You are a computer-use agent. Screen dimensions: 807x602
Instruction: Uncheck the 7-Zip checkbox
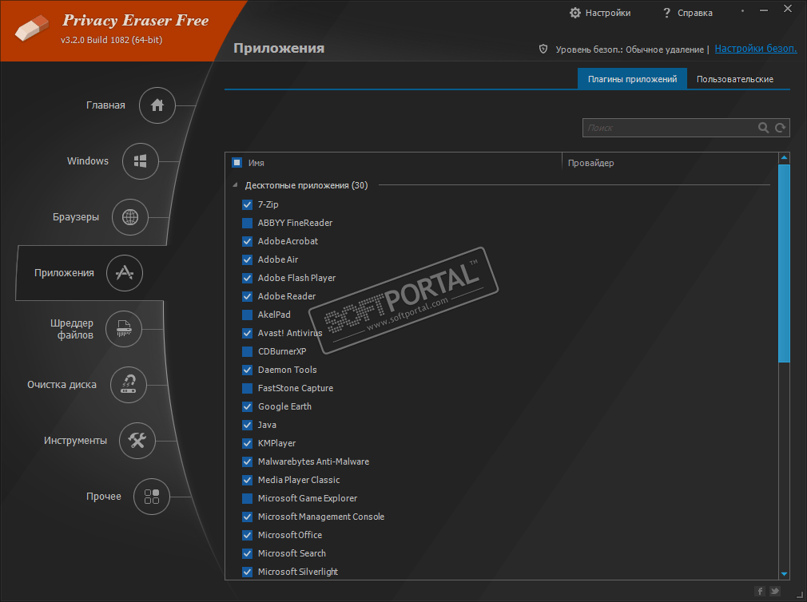click(x=247, y=204)
